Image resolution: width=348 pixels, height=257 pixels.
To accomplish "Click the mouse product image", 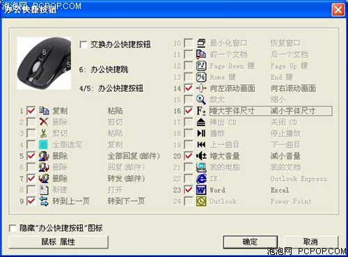I will click(44, 63).
